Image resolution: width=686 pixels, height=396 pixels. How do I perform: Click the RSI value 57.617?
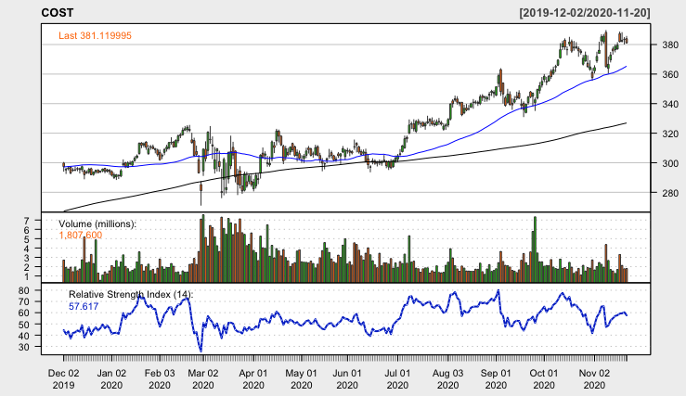[x=84, y=306]
